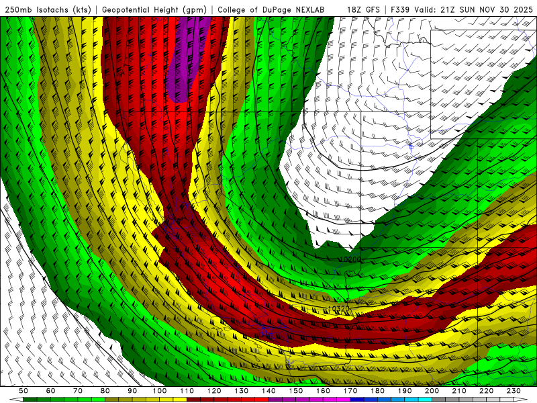Click the '140' value on the color scale
The width and height of the screenshot is (537, 403).
[268, 391]
